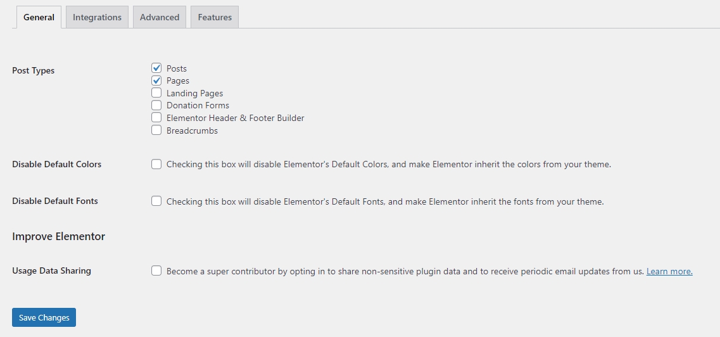Click the Disable Default Fonts row heading
The width and height of the screenshot is (720, 337).
tap(55, 201)
